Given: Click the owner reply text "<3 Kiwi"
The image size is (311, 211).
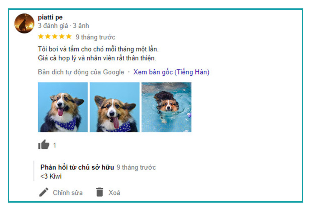Looking at the screenshot, I should pos(51,176).
